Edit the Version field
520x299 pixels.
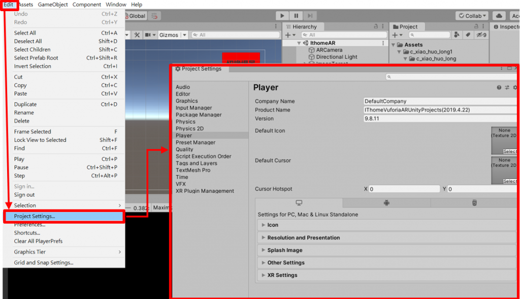tap(440, 118)
